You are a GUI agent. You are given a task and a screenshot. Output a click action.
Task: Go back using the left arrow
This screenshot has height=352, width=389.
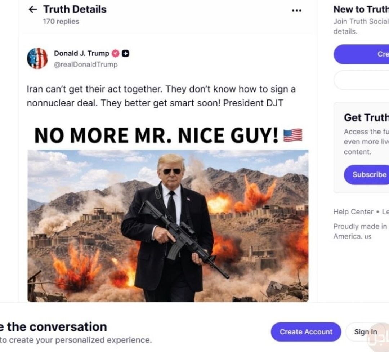coord(33,10)
